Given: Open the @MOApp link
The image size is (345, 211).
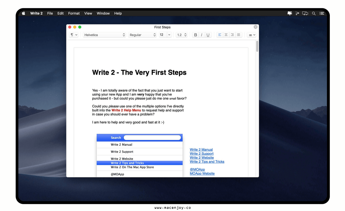Looking at the screenshot, I should [x=197, y=169].
